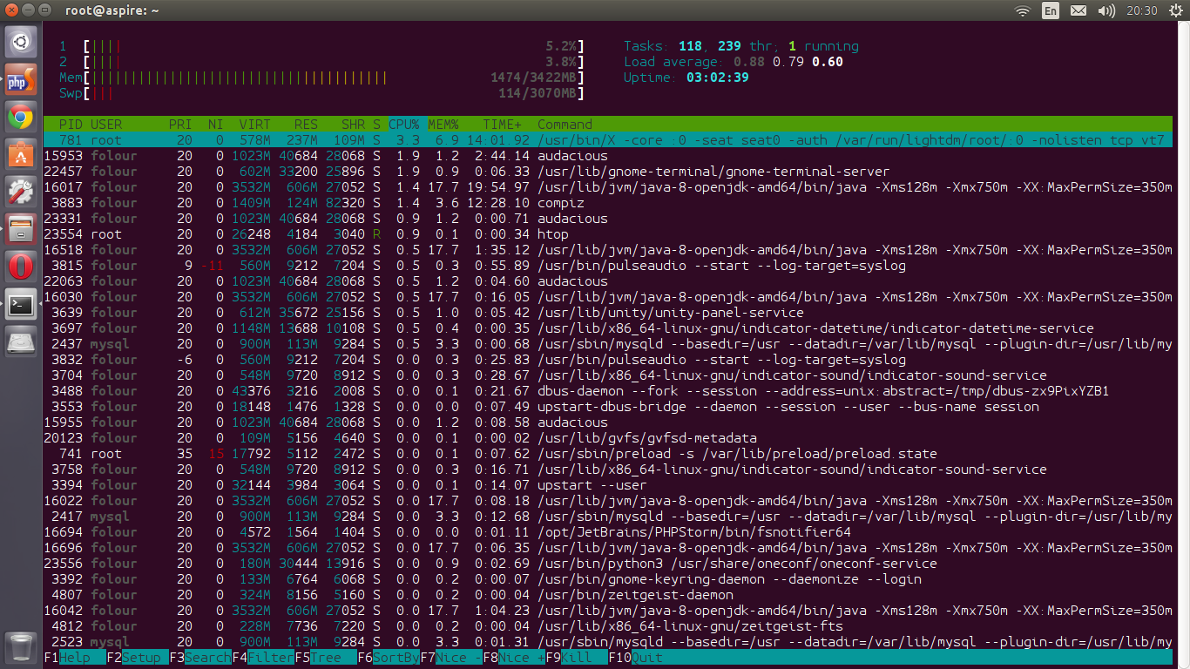Click the CPU% column header
This screenshot has height=669, width=1190.
(x=404, y=125)
